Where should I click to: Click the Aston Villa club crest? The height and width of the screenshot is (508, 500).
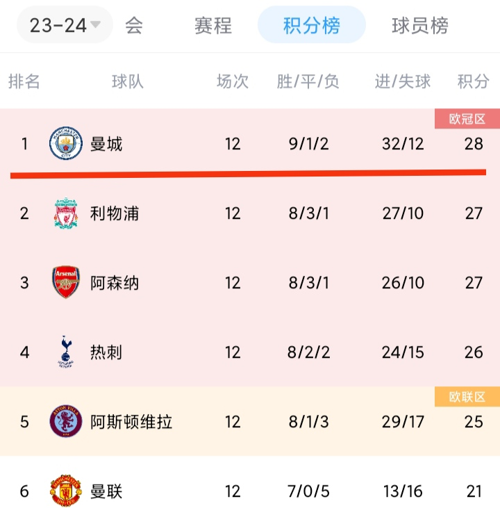(66, 422)
